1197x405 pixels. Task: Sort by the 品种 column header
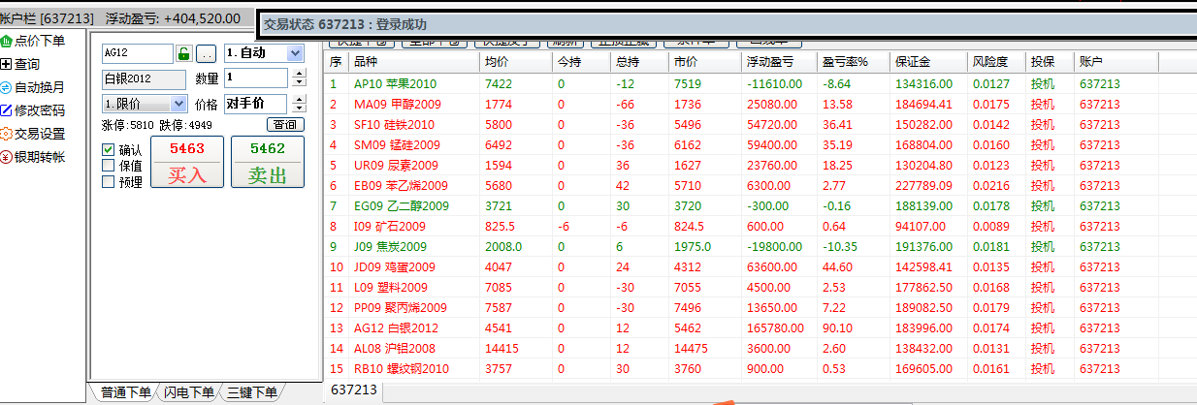415,61
